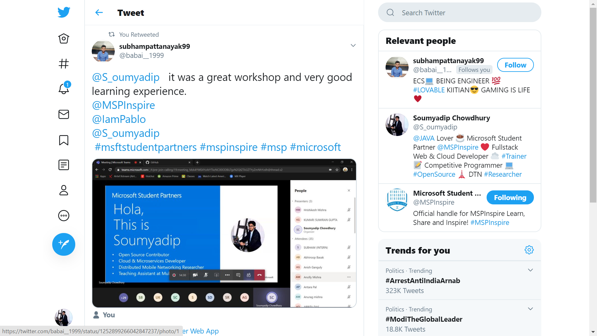Open Bookmarks icon in sidebar
The height and width of the screenshot is (336, 597).
(64, 140)
